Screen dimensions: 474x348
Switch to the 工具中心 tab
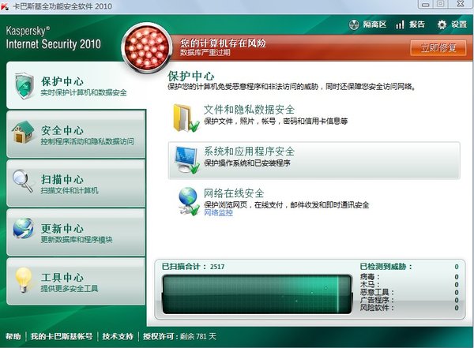coord(76,281)
